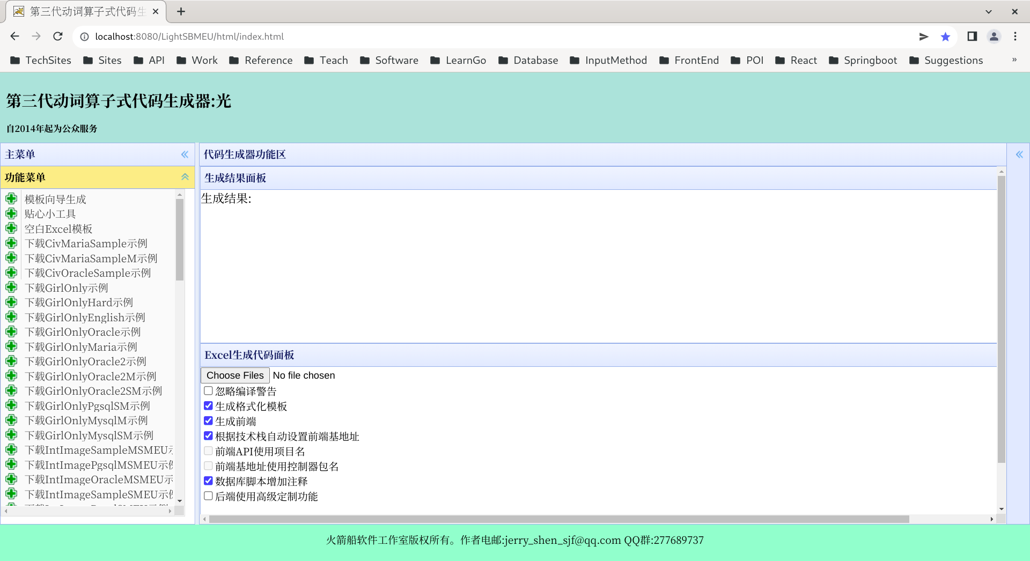Collapse the 主菜单 panel with double chevron
1030x561 pixels.
185,154
